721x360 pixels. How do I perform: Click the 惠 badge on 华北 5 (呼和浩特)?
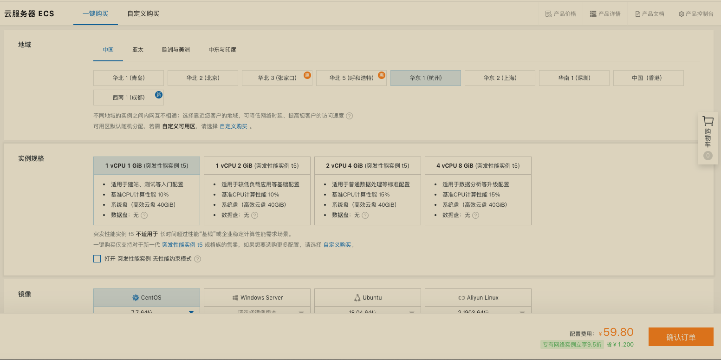pos(381,75)
